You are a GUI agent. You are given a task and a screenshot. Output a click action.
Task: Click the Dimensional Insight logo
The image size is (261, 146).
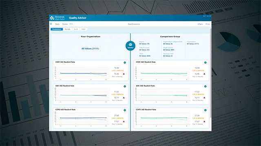pyautogui.click(x=57, y=18)
